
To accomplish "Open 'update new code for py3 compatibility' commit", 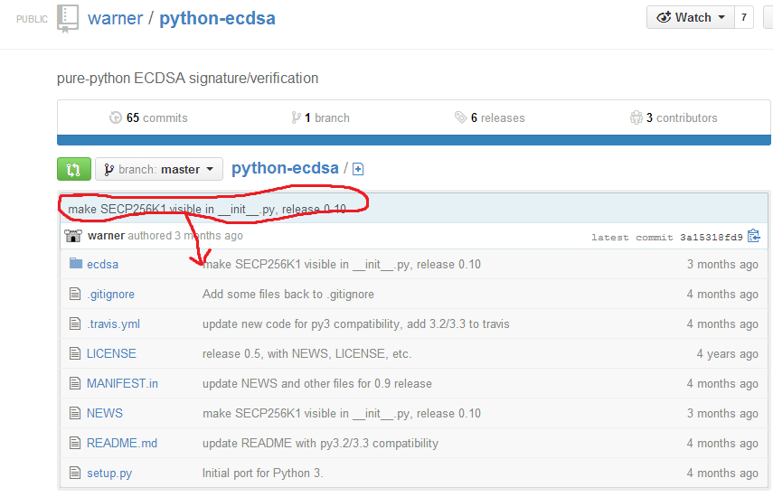I will coord(356,324).
